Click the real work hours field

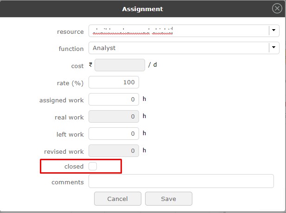(x=114, y=116)
